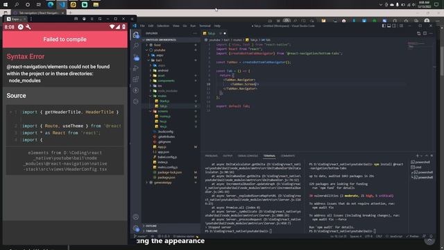Image resolution: width=444 pixels, height=250 pixels.
Task: Expand the food folder in Explorer
Action: [157, 45]
